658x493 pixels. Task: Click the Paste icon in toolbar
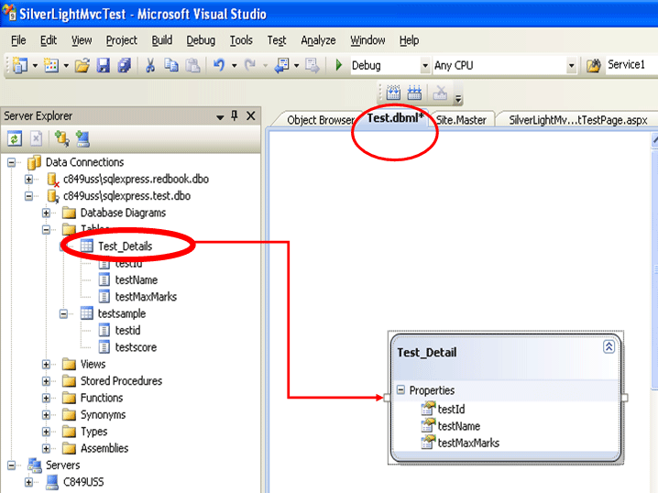pos(192,65)
